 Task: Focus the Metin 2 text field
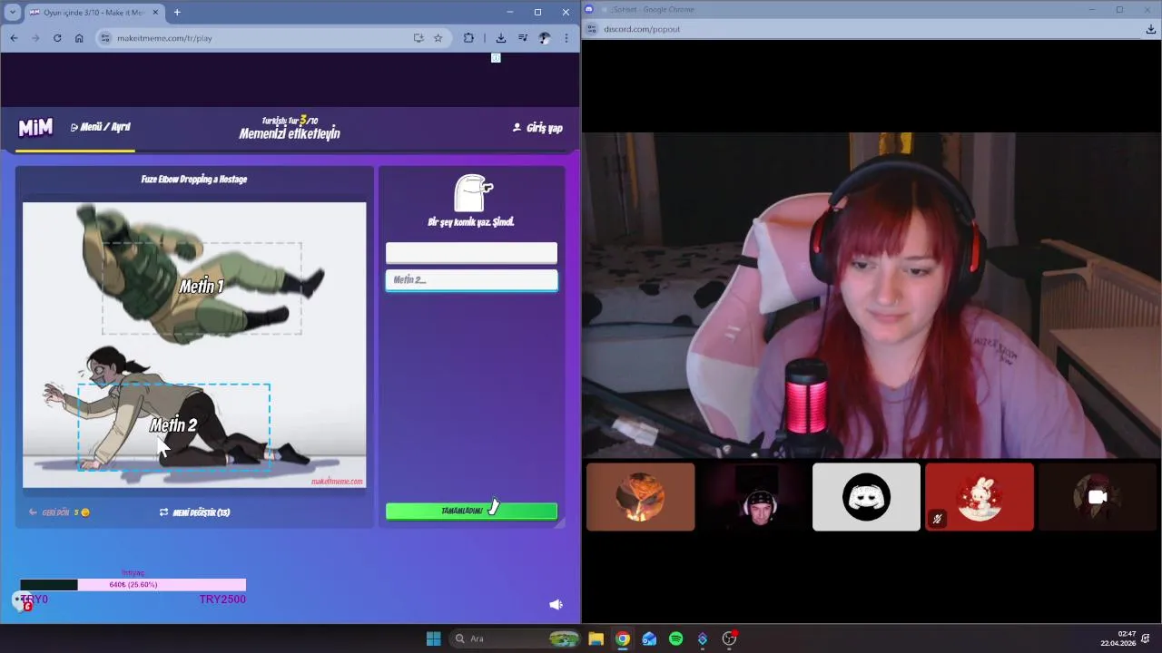tap(471, 280)
